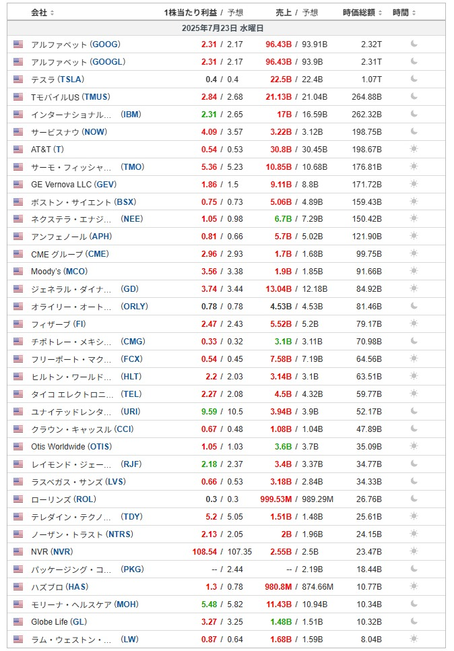Click the sun icon in the AT&T row
The image size is (454, 651).
pos(414,149)
